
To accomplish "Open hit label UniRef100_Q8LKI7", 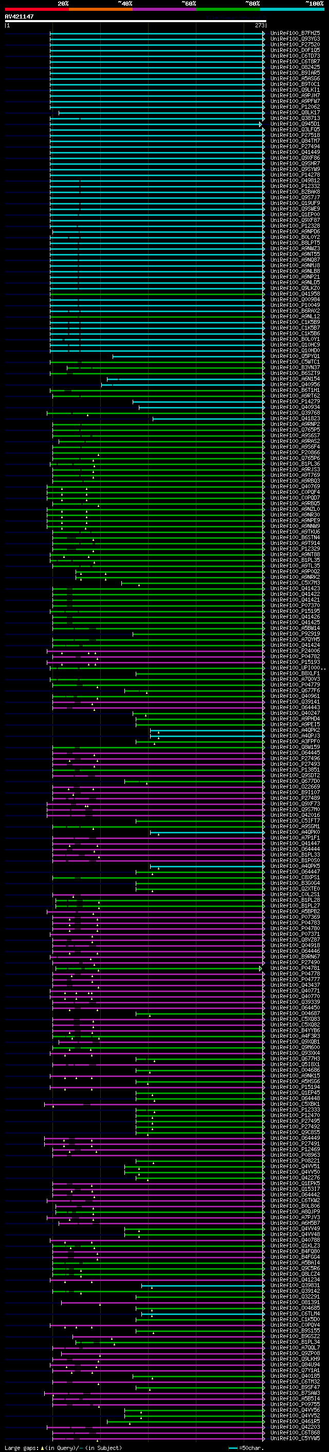I will click(x=295, y=112).
